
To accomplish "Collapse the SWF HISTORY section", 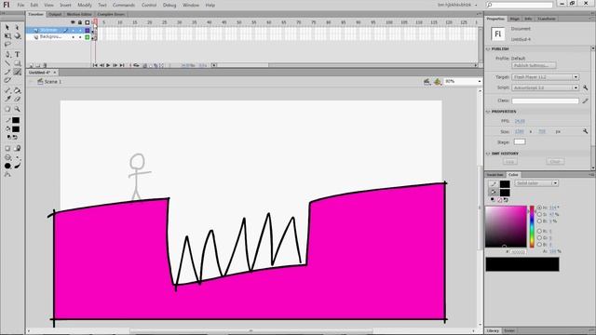I will click(488, 154).
